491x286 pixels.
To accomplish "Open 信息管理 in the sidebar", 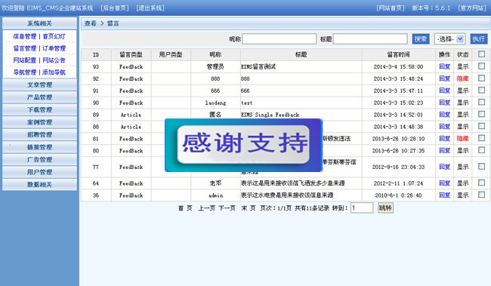I will 25,36.
